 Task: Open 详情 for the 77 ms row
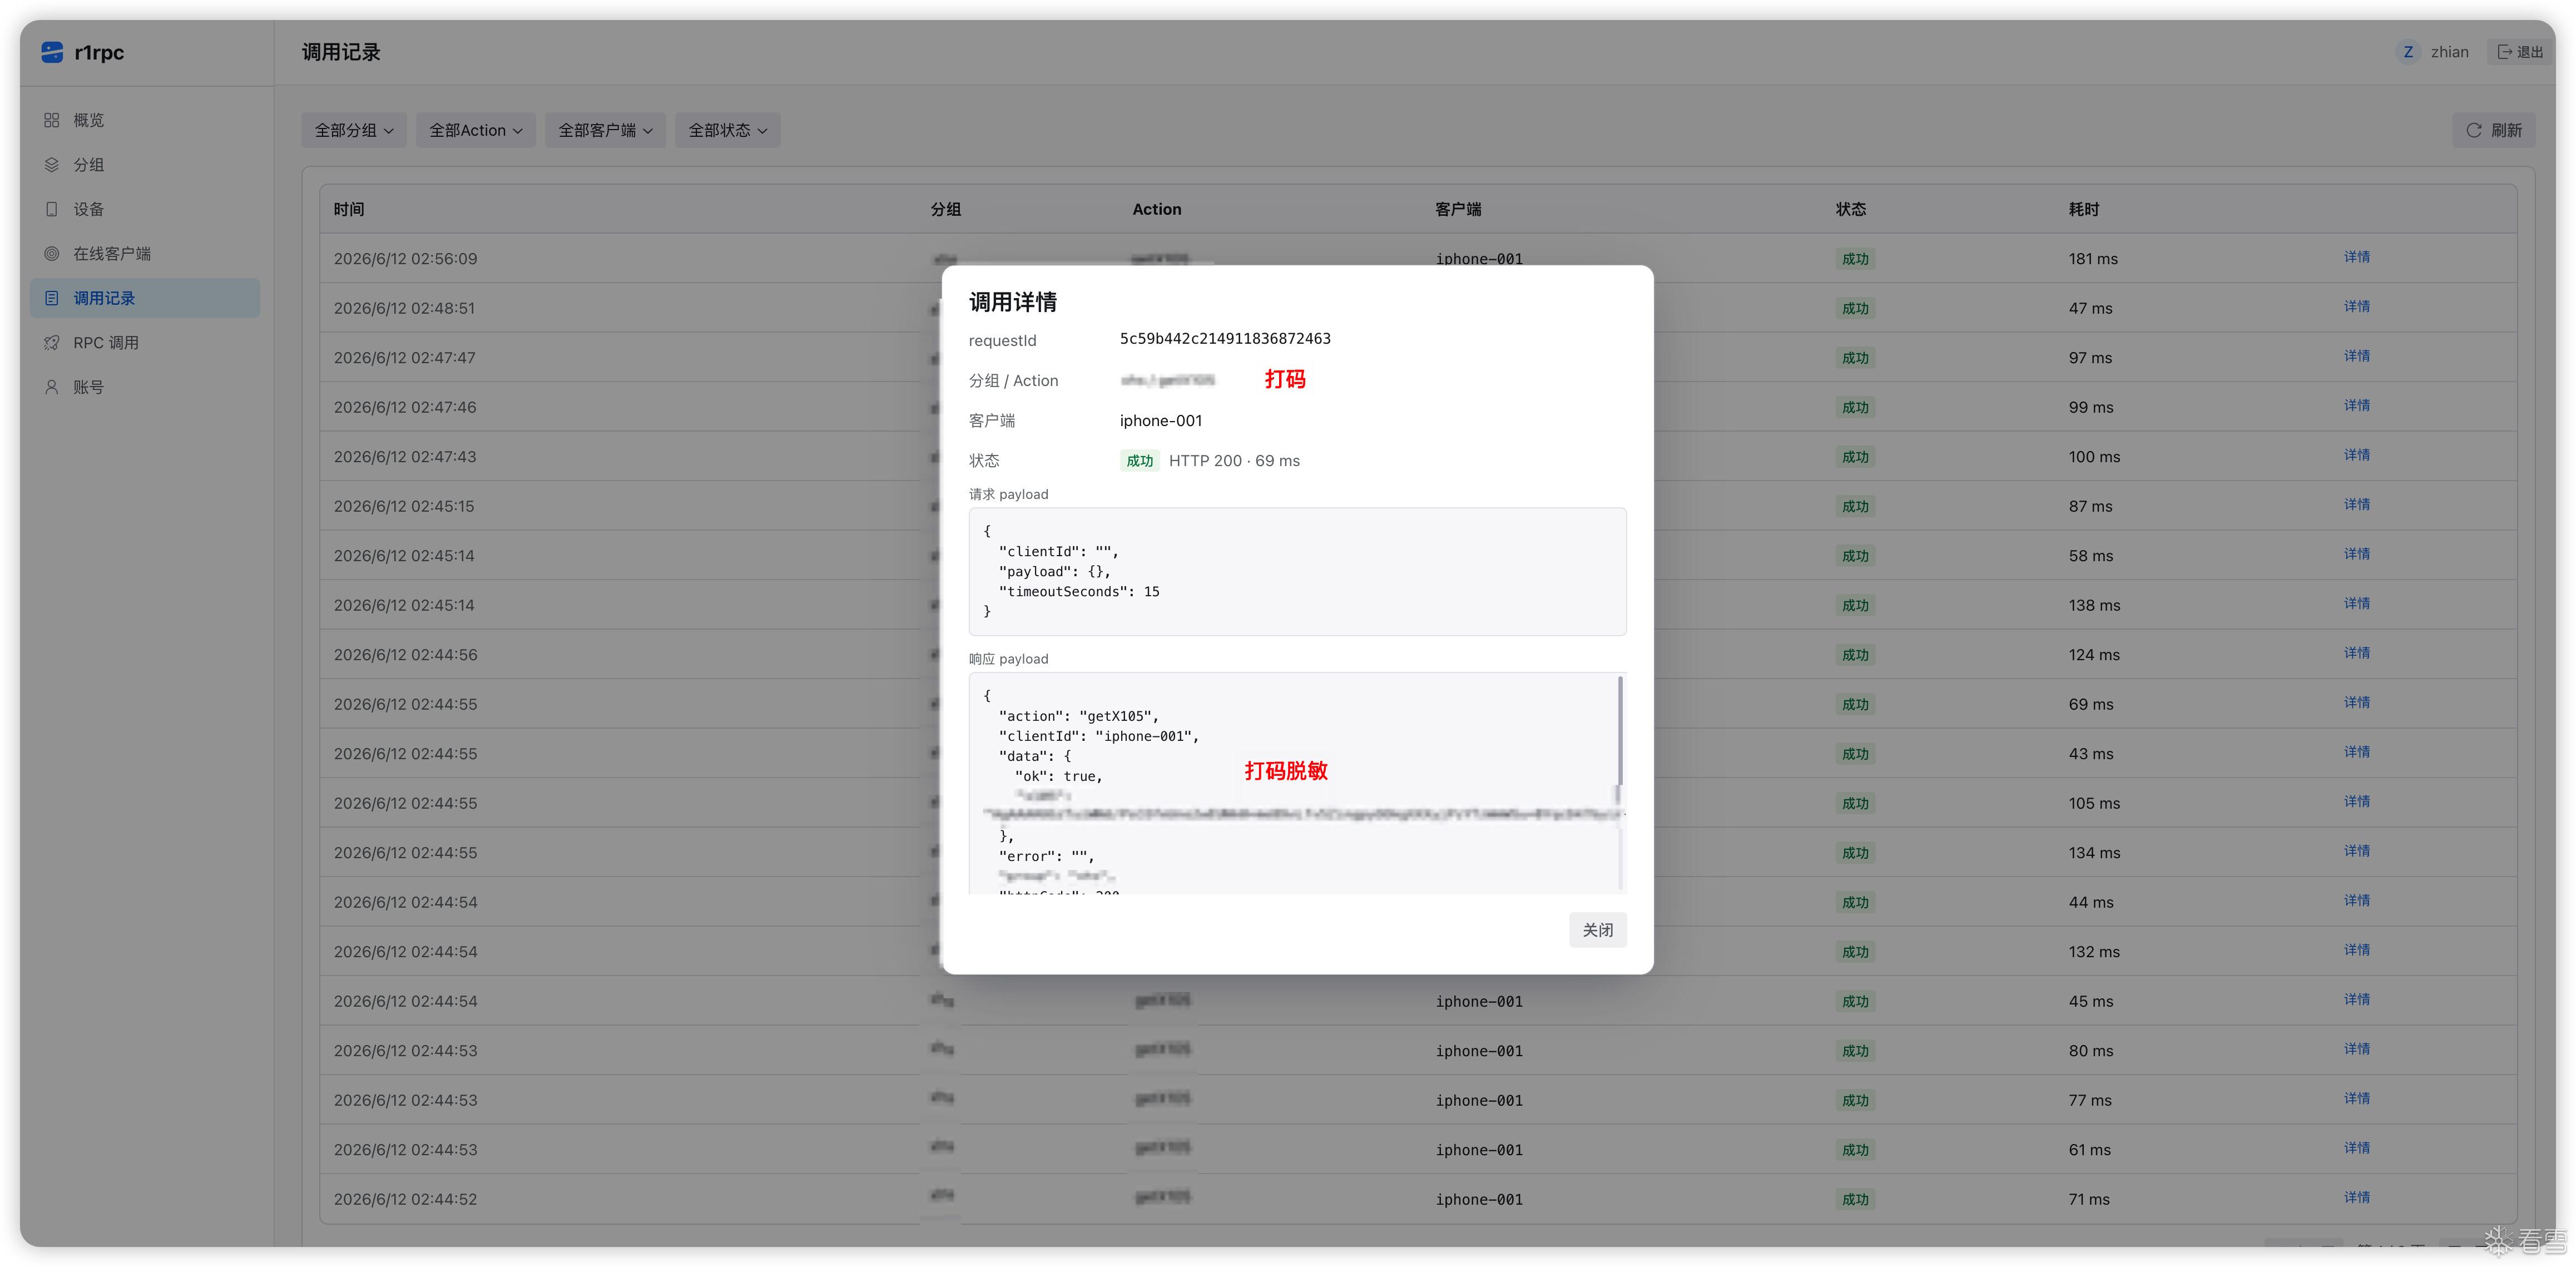(x=2357, y=1098)
